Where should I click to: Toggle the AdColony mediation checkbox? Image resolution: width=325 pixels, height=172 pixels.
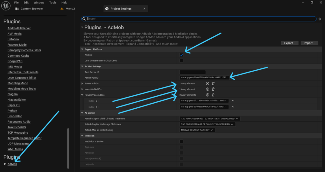pos(181,153)
